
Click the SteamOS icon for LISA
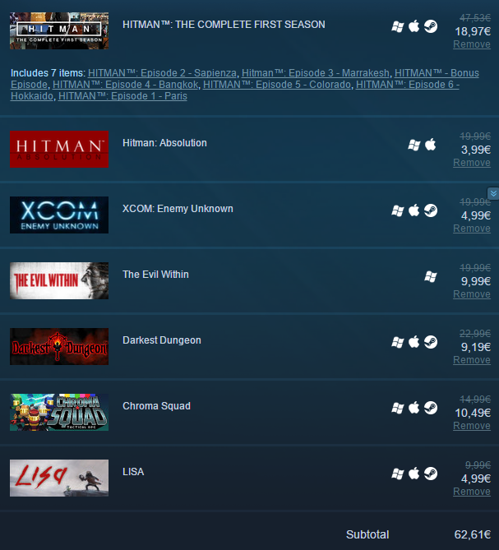(431, 474)
